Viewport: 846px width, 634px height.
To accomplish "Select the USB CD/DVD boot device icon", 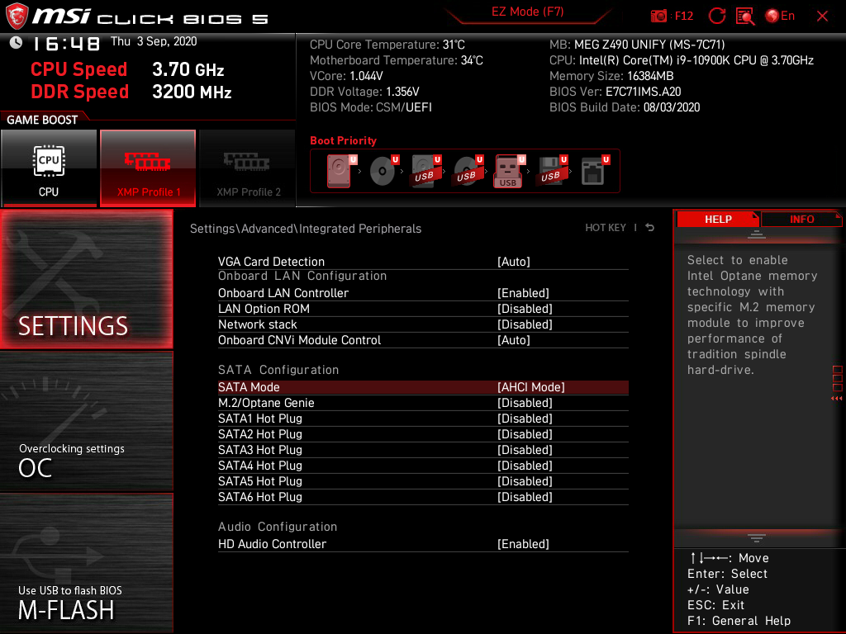I will coord(468,171).
